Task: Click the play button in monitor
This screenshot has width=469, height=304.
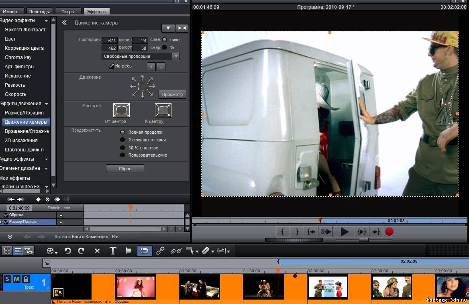Action: [344, 232]
